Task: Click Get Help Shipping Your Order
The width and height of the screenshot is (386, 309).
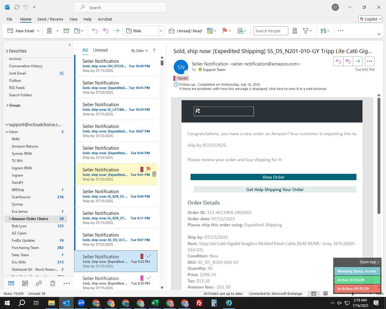Action: pos(275,190)
